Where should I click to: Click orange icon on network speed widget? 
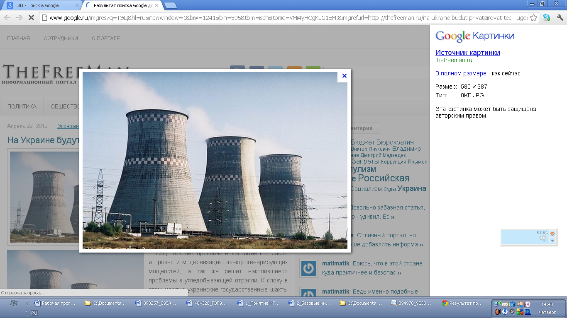tap(552, 234)
